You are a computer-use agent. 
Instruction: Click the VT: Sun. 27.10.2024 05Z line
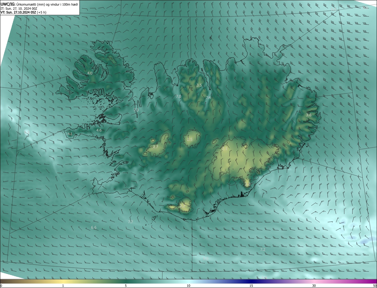tap(23, 13)
